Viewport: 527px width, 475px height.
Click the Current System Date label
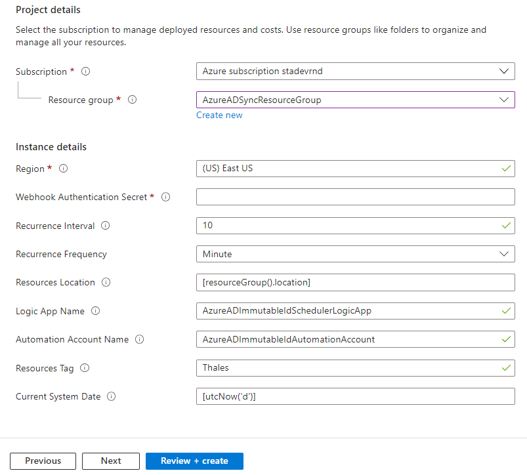tap(58, 396)
